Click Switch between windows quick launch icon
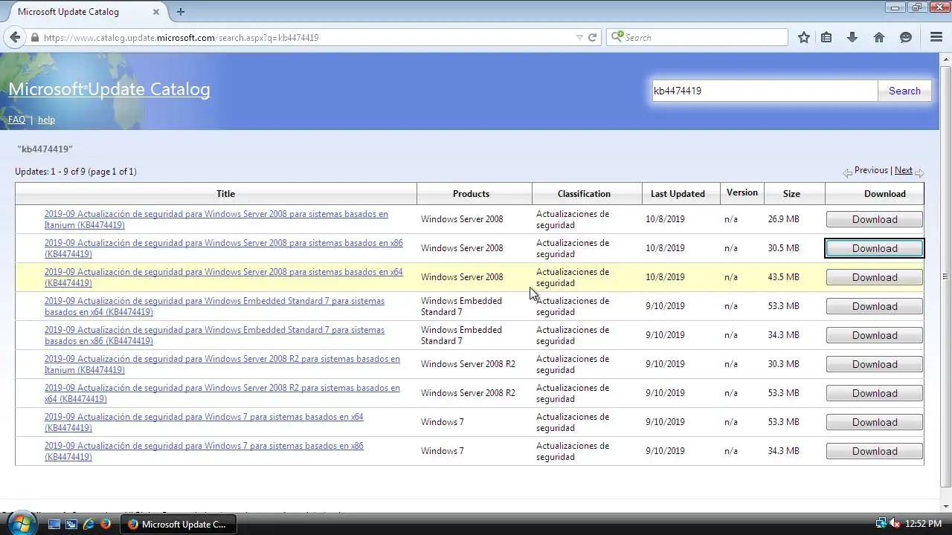Viewport: 952px width, 535px height. (71, 524)
